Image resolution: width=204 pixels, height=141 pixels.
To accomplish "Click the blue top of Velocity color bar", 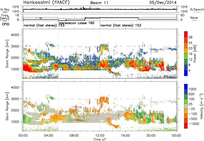I will click(186, 87).
